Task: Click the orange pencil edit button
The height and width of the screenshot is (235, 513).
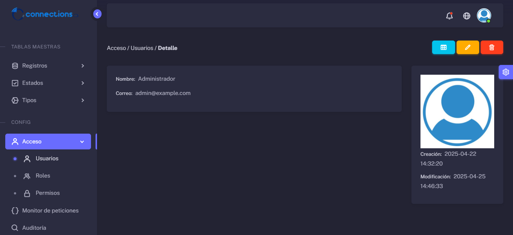Action: [x=468, y=47]
